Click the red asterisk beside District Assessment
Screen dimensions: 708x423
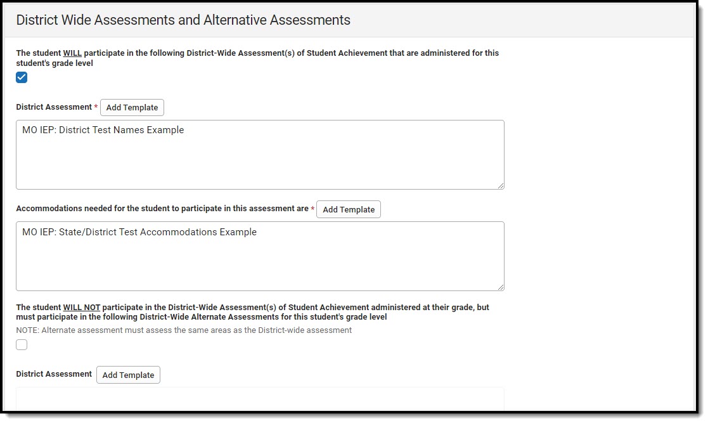coord(96,107)
